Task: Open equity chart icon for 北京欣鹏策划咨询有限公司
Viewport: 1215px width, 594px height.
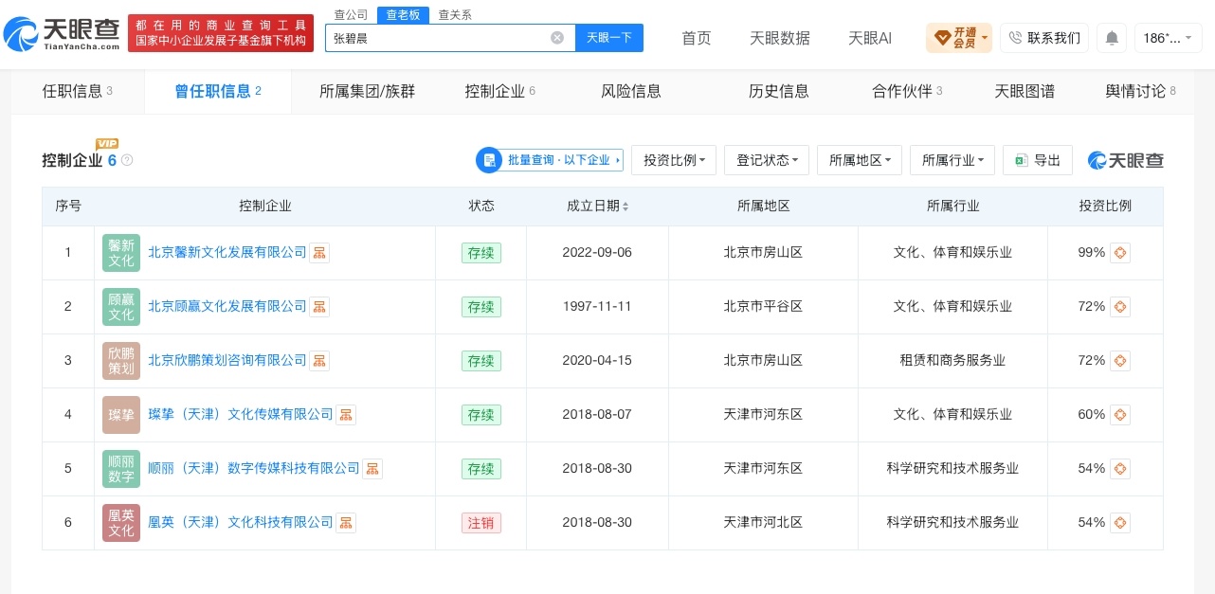Action: click(x=319, y=361)
